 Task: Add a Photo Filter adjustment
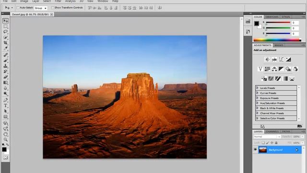click(x=288, y=69)
